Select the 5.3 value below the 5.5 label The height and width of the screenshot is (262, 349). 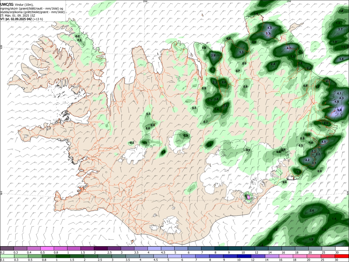(268, 33)
